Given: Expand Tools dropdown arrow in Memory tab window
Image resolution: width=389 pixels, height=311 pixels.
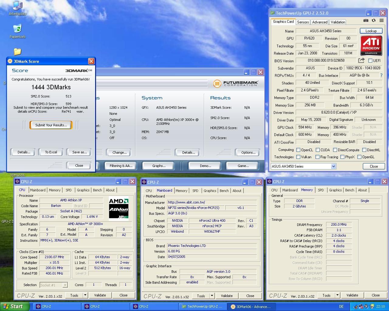Looking at the screenshot, I should (337, 295).
